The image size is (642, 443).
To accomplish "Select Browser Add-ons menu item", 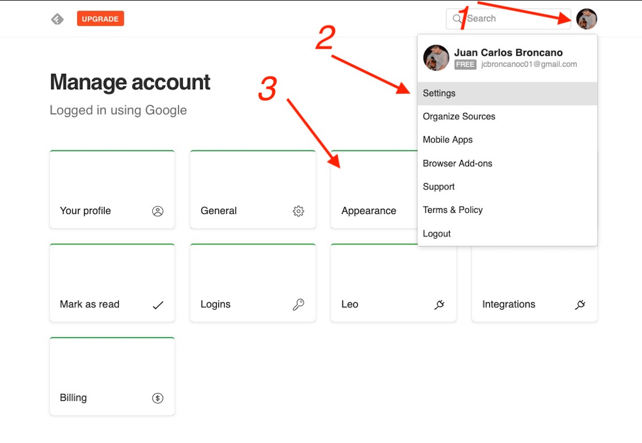I will [x=457, y=163].
